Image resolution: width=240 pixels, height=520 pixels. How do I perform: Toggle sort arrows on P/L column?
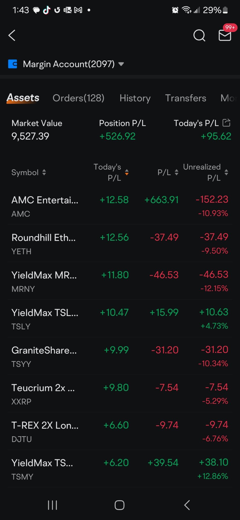pos(168,172)
